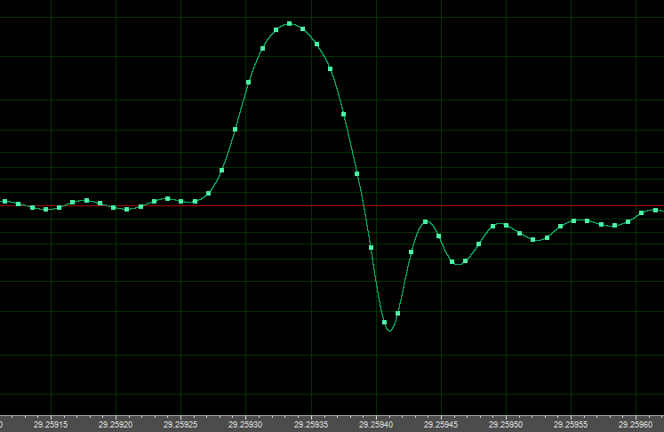
Task: Click the 29.25930 time axis label
Action: pos(245,424)
